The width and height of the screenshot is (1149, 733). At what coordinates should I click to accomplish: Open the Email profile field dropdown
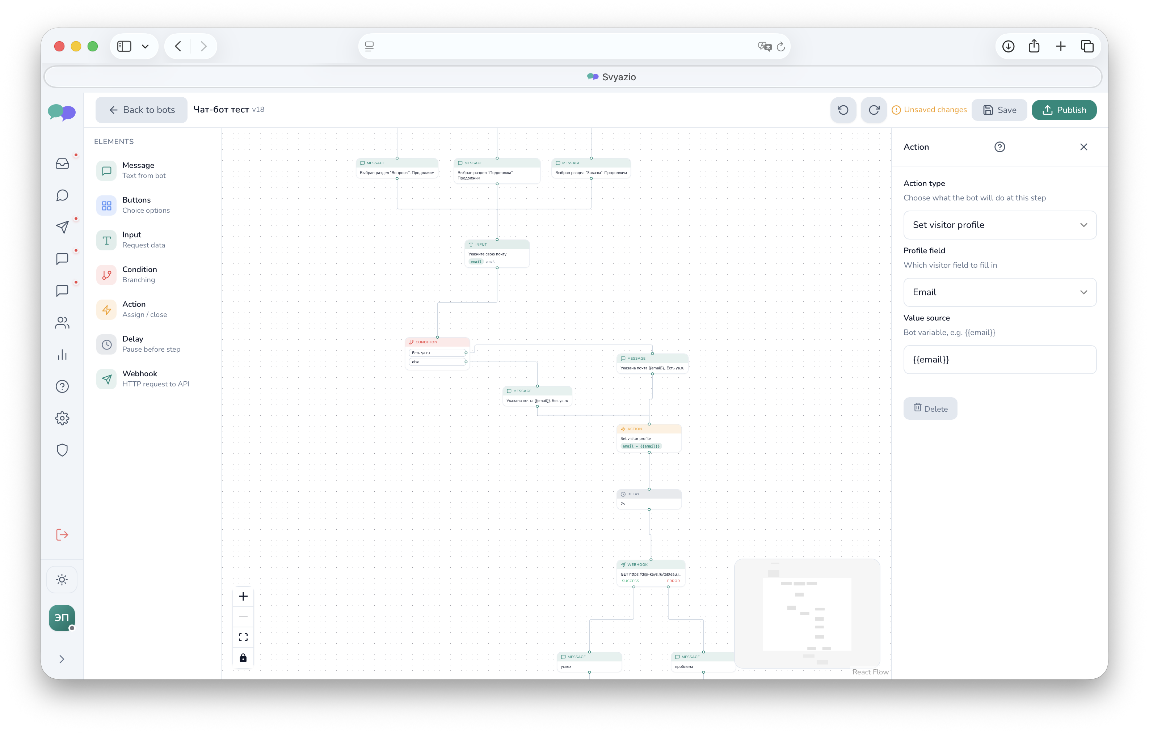pos(999,292)
